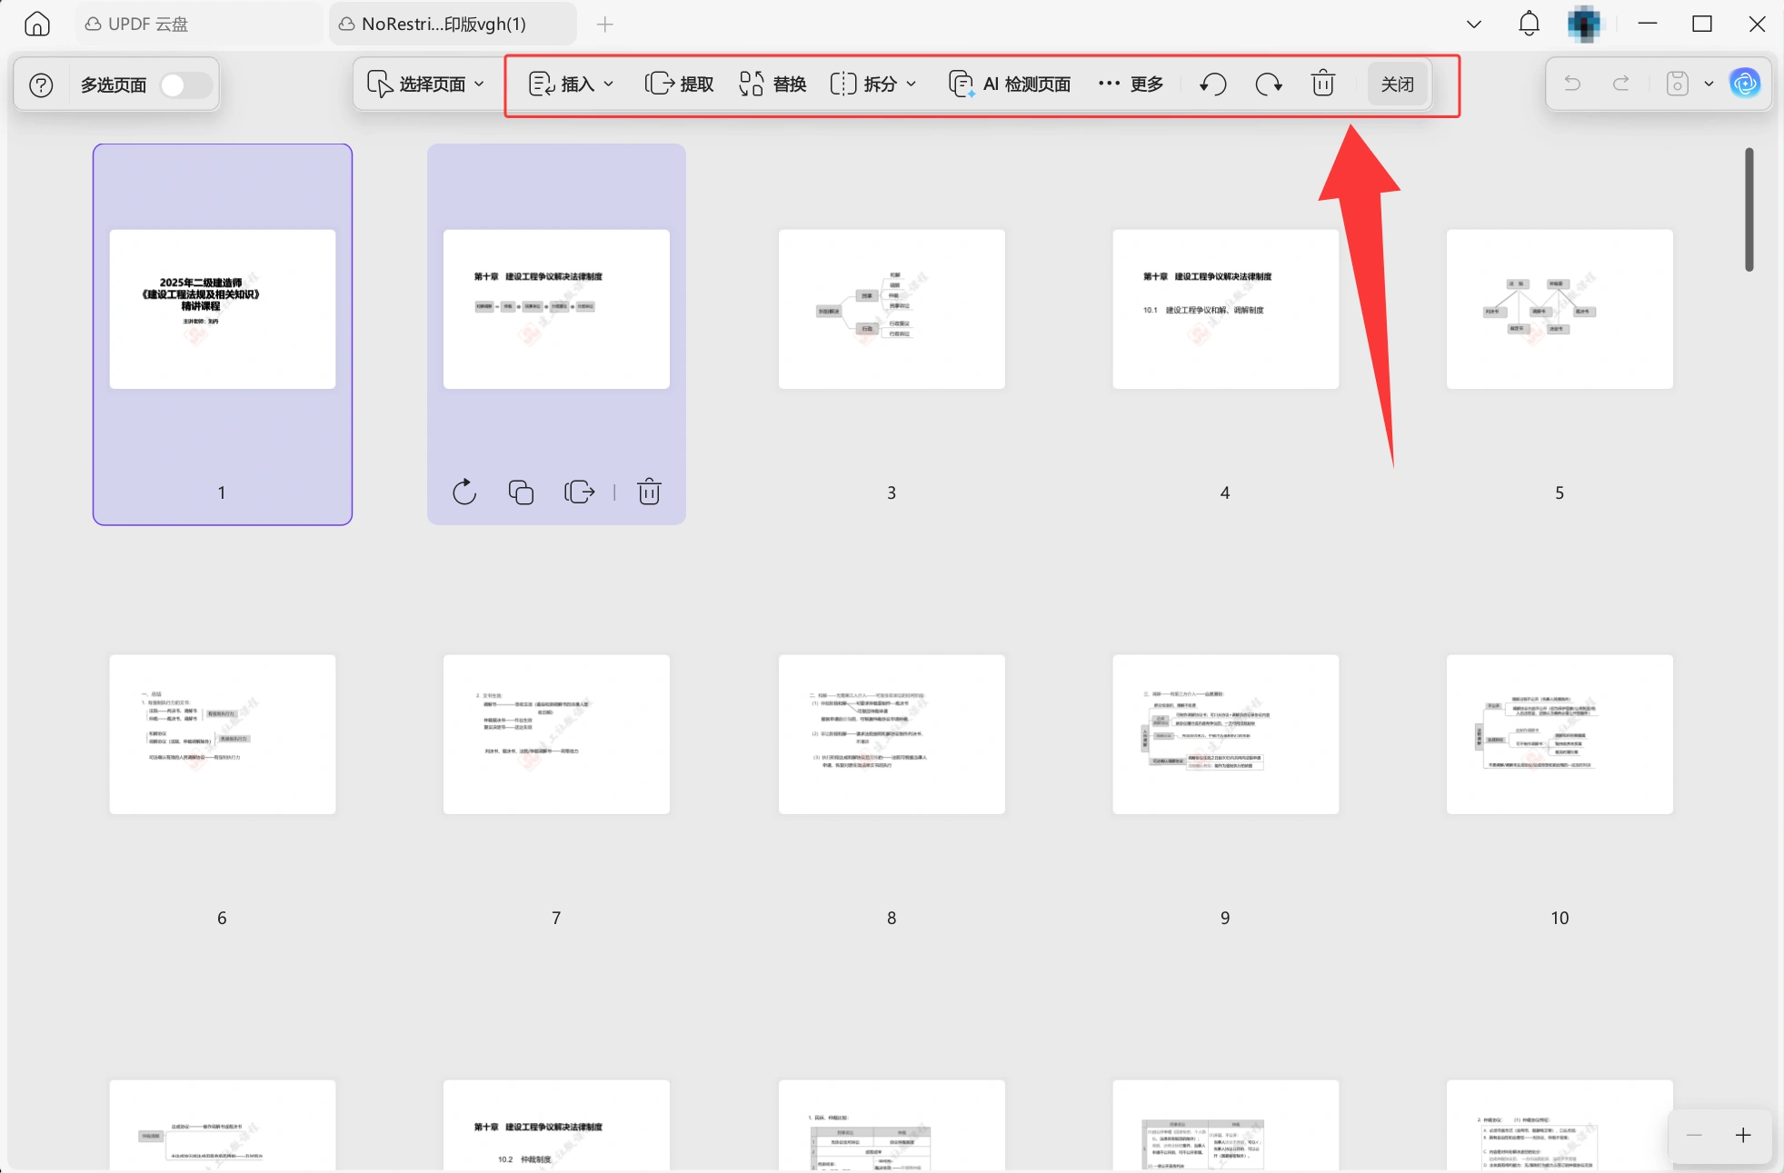Open the 更多 more options menu
The image size is (1784, 1173).
pos(1131,84)
